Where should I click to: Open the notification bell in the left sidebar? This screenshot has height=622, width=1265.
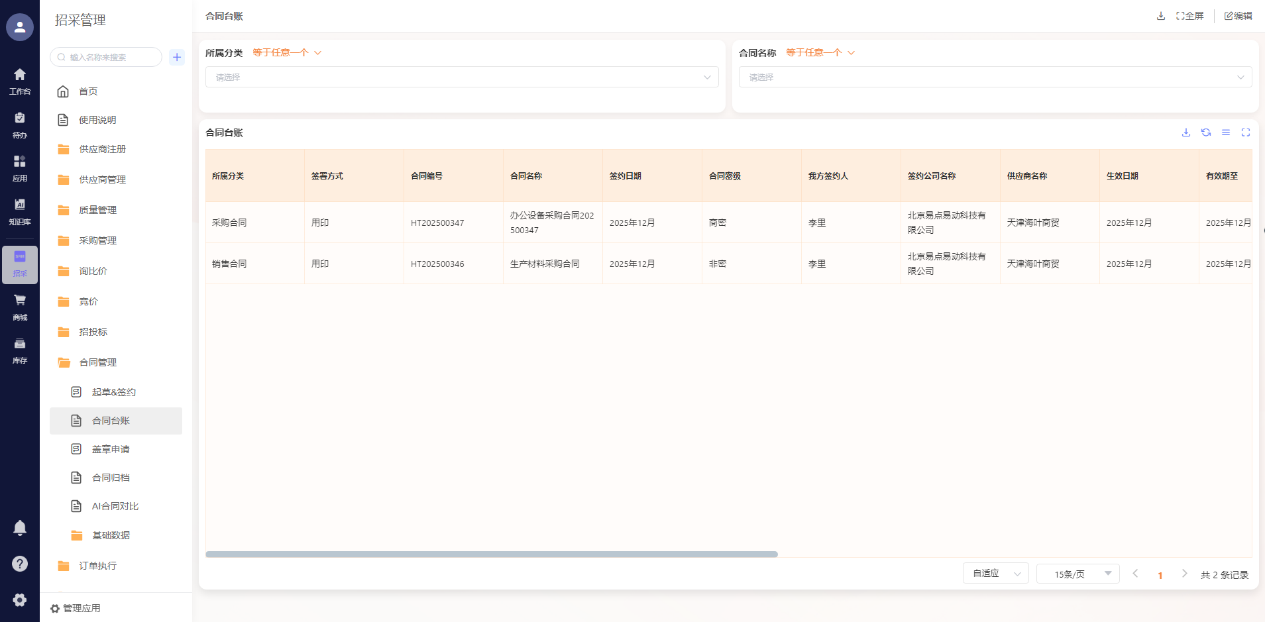coord(20,528)
